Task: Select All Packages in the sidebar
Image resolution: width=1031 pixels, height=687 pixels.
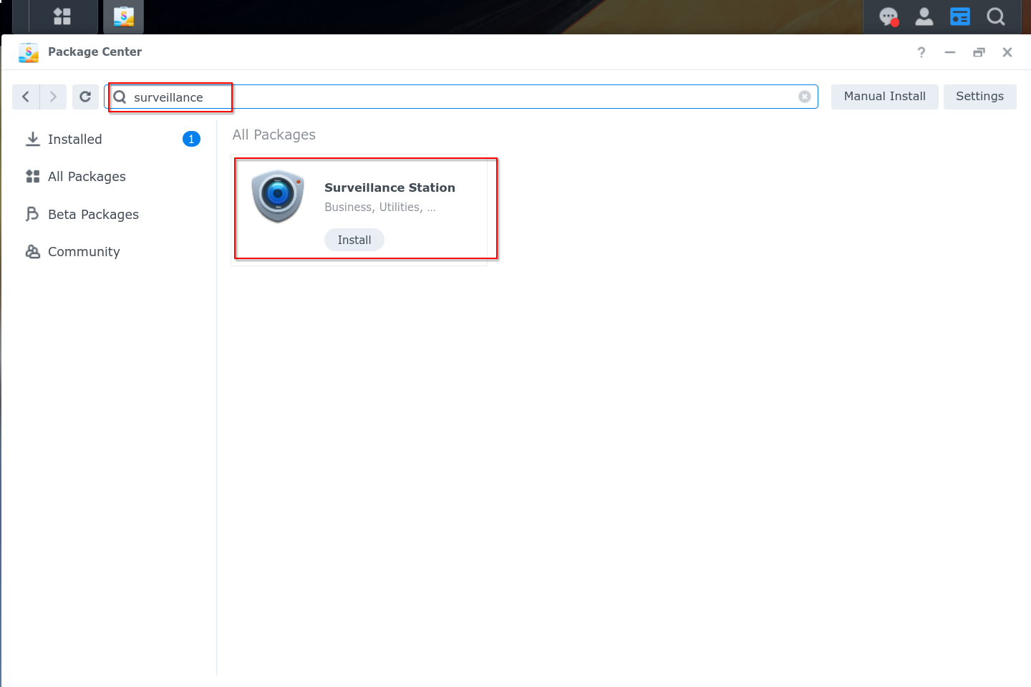Action: (87, 177)
